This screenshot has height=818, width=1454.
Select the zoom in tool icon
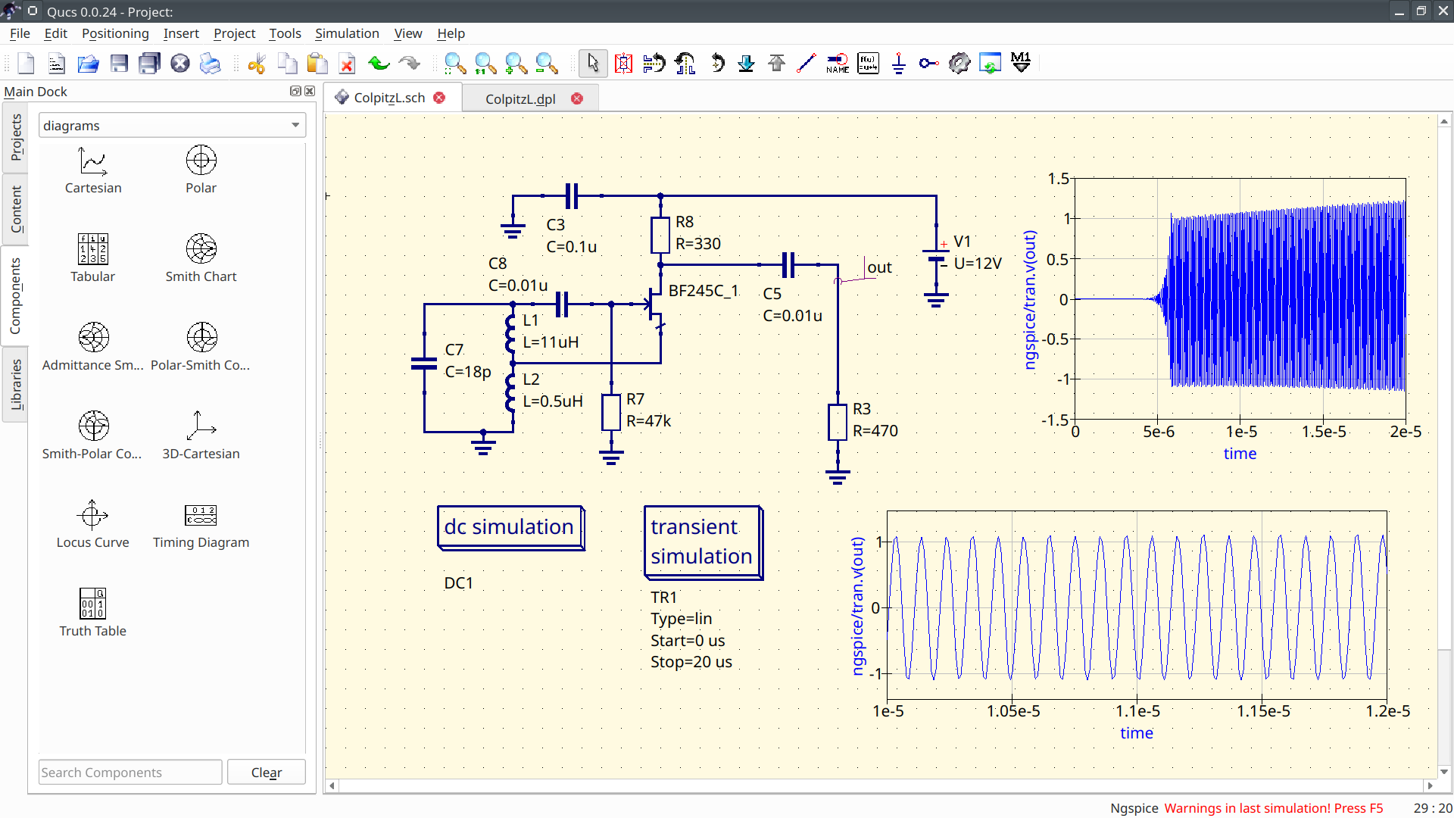tap(514, 63)
